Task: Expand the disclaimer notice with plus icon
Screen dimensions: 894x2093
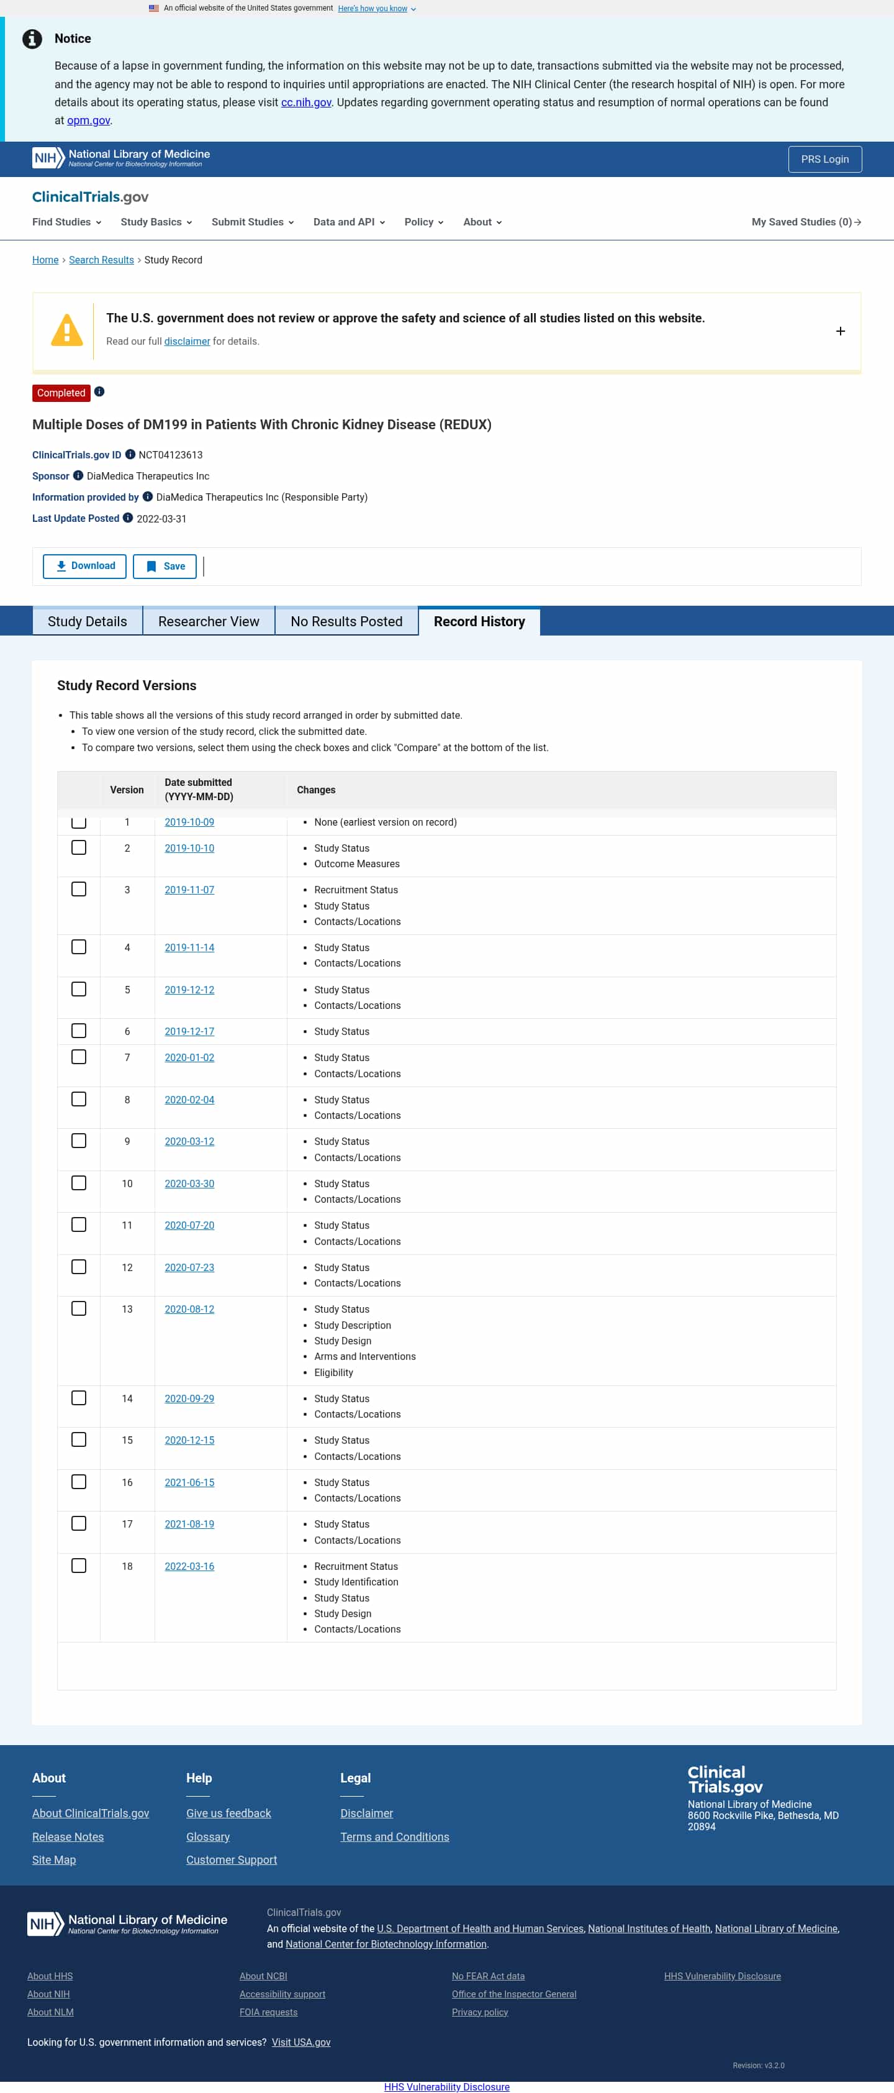Action: coord(841,331)
